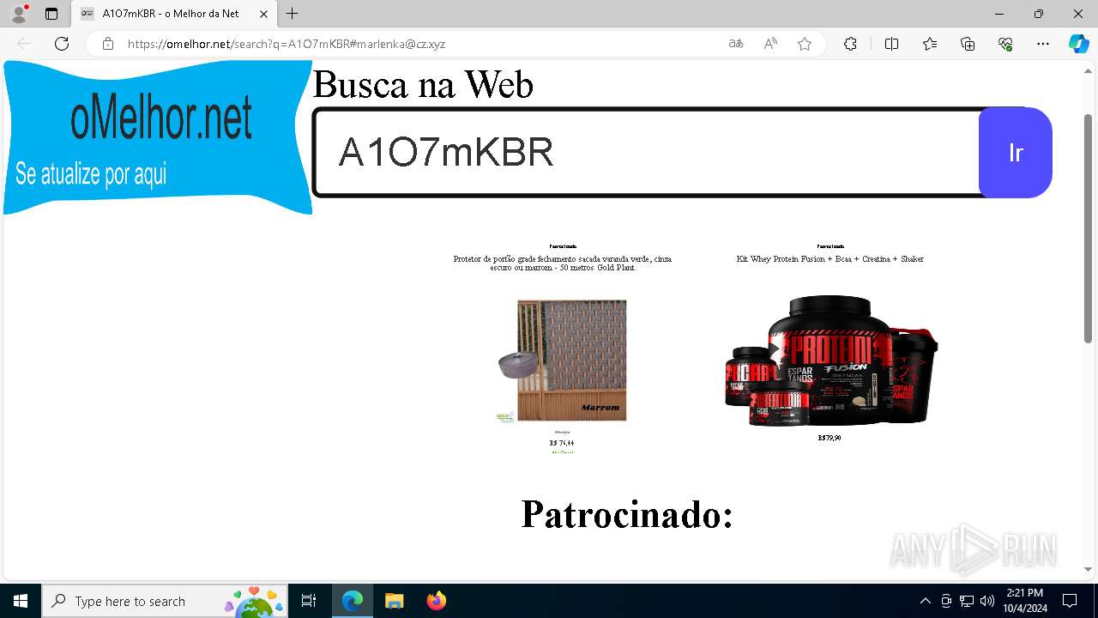Image resolution: width=1098 pixels, height=618 pixels.
Task: Toggle split screen view
Action: pyautogui.click(x=891, y=44)
